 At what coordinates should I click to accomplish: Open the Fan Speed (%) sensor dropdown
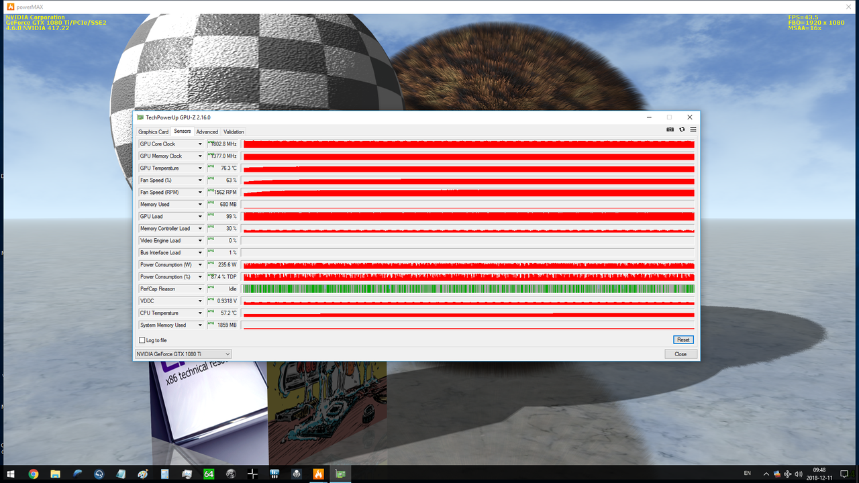[x=200, y=180]
